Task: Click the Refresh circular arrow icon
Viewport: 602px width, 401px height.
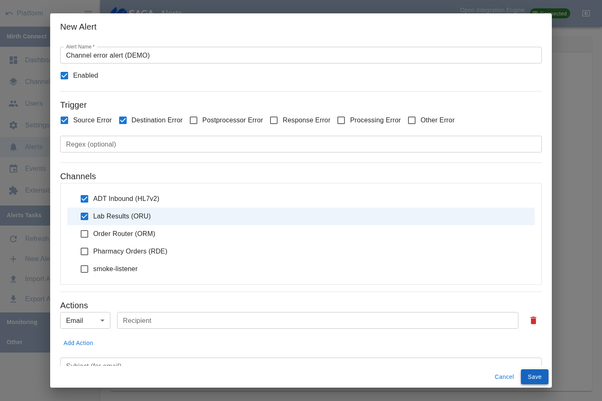Action: (x=13, y=239)
